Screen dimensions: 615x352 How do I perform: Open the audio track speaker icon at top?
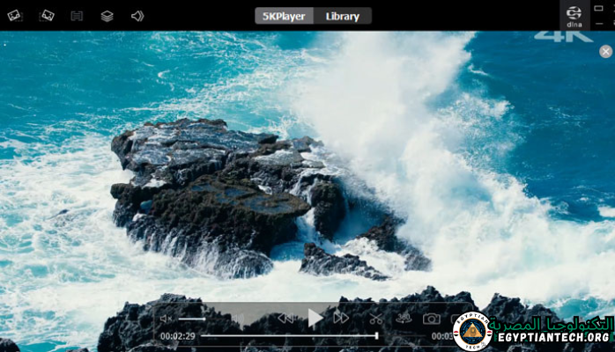point(137,16)
